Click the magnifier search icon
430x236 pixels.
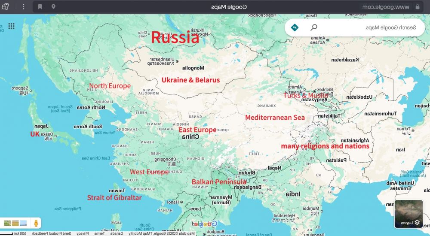(314, 27)
